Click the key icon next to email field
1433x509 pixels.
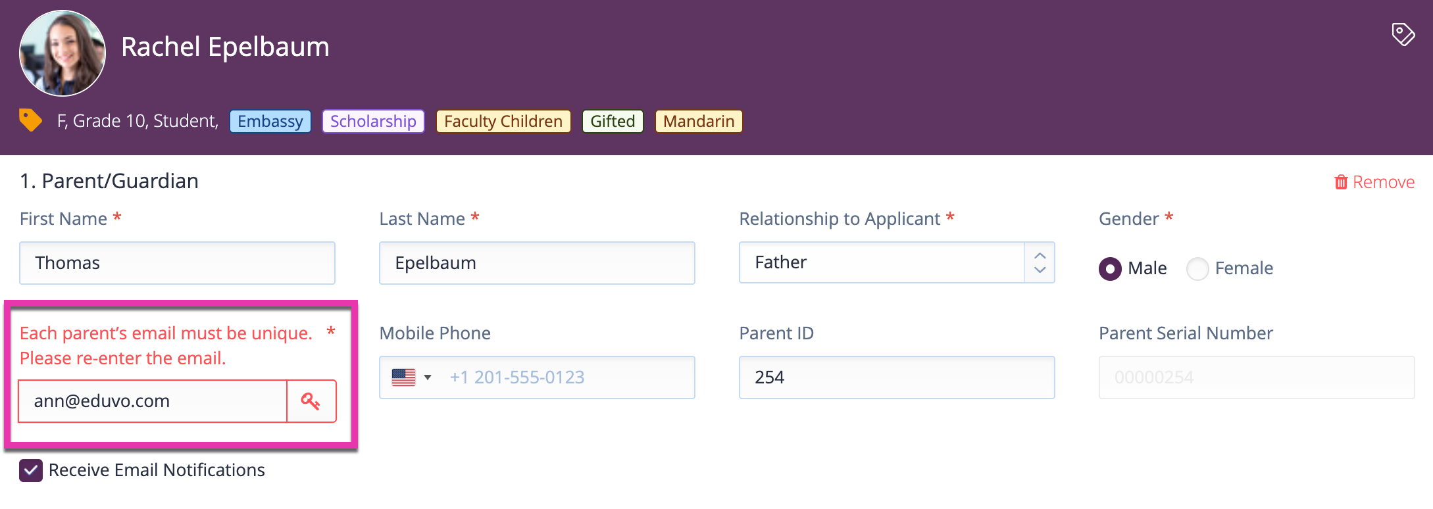(311, 401)
